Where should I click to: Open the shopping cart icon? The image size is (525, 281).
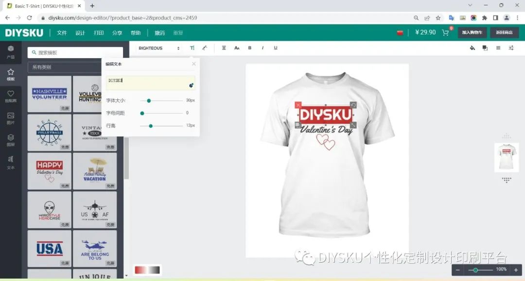(446, 33)
